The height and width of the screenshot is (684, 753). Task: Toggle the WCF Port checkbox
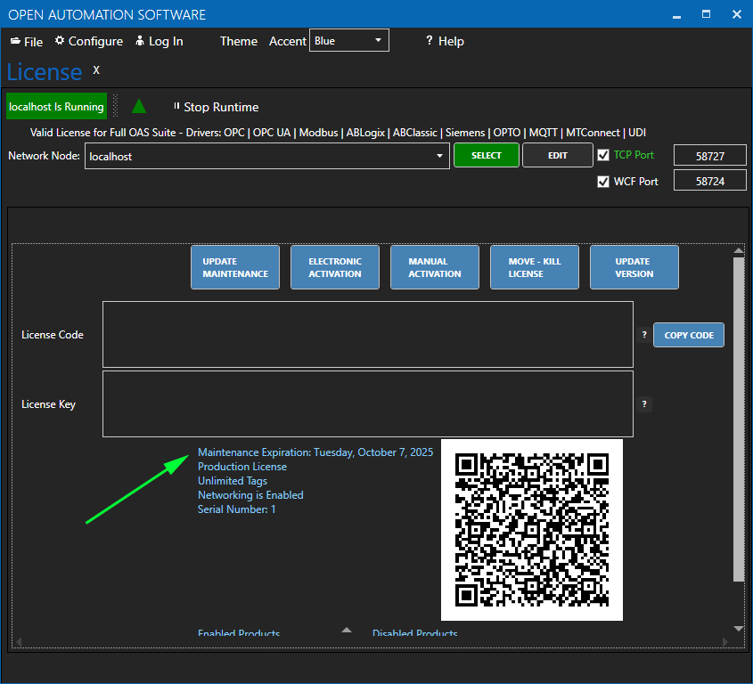pos(603,182)
